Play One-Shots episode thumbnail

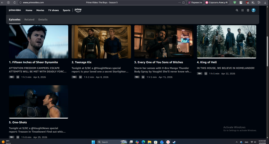point(38,101)
